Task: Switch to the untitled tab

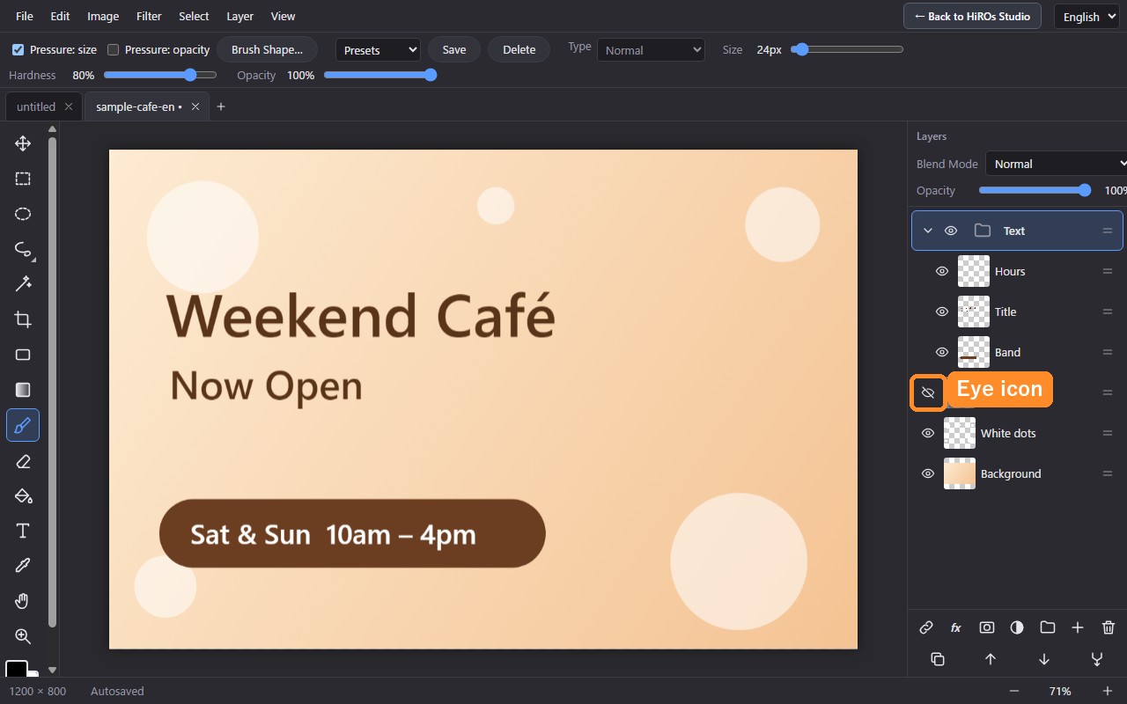Action: click(36, 106)
